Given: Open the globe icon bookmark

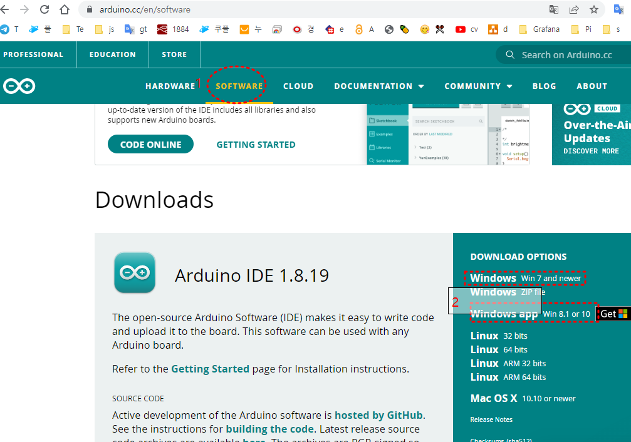Looking at the screenshot, I should click(x=389, y=29).
